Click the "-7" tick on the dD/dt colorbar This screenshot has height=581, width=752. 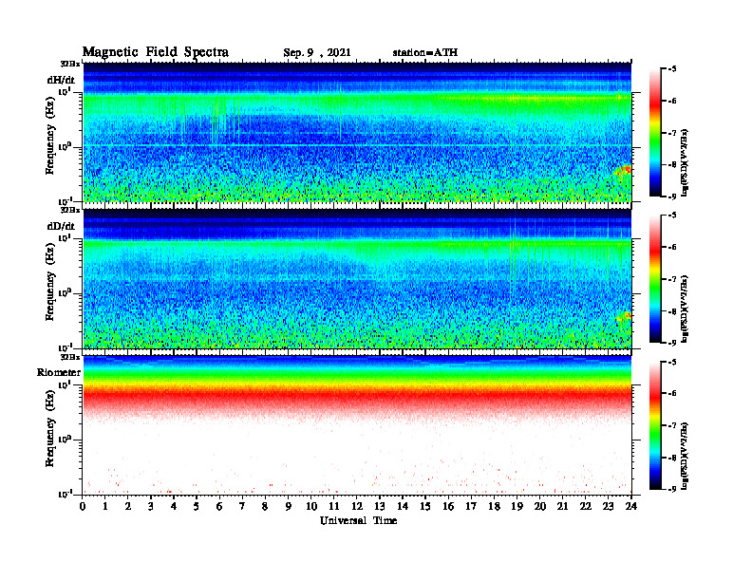coord(672,279)
